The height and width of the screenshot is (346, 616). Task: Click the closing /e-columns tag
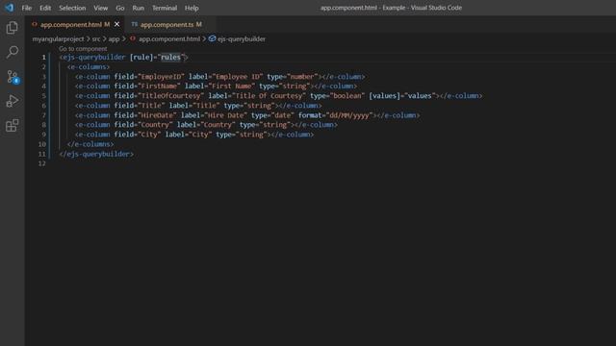click(x=90, y=144)
